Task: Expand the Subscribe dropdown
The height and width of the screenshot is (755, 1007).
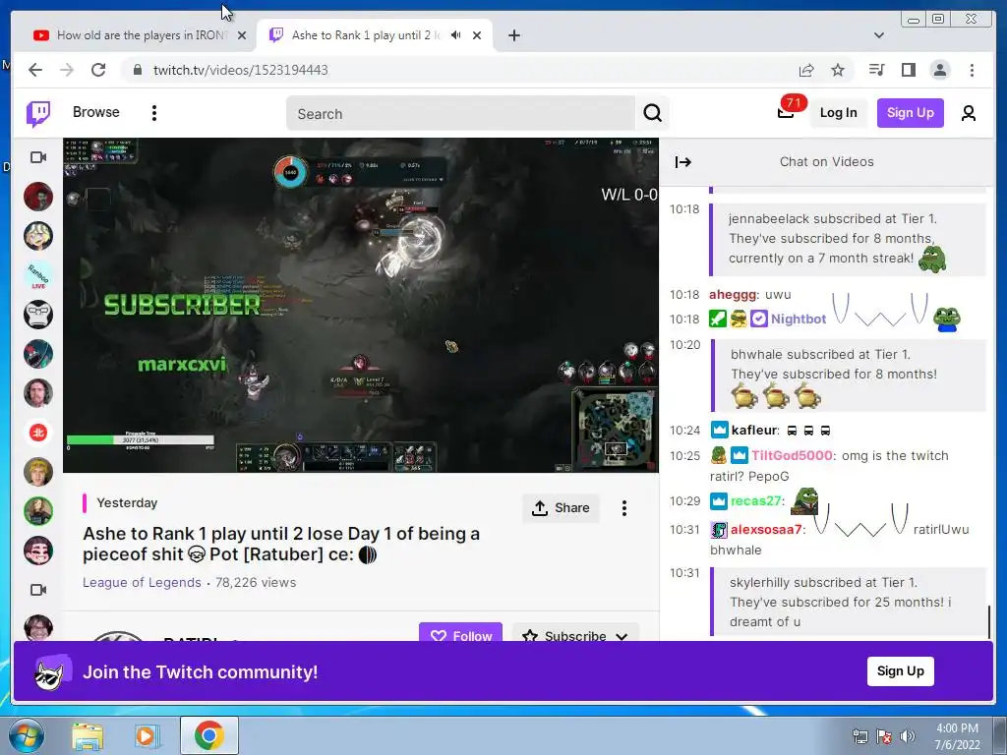Action: click(575, 632)
